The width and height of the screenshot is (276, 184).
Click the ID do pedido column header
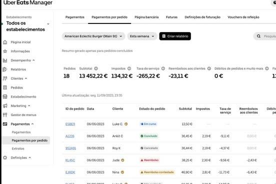coord(75,108)
